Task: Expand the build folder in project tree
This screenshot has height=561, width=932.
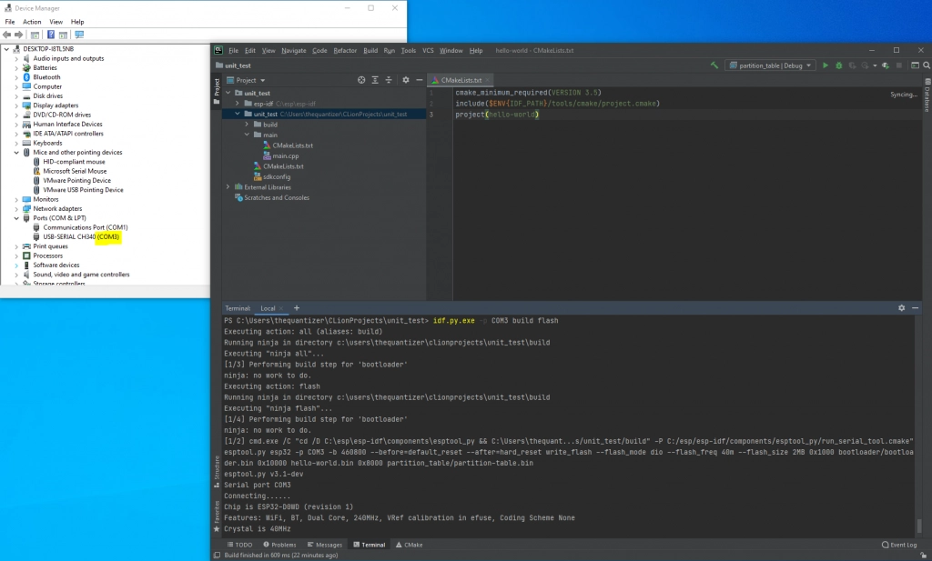Action: click(247, 124)
